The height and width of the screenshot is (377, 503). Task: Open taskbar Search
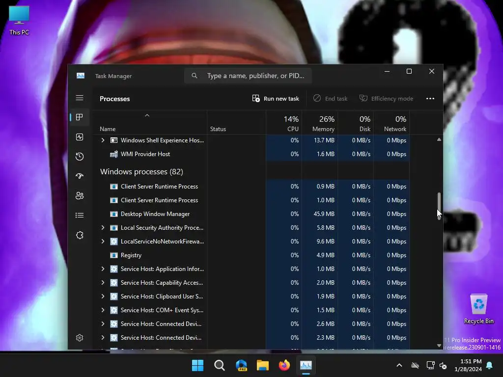[220, 365]
